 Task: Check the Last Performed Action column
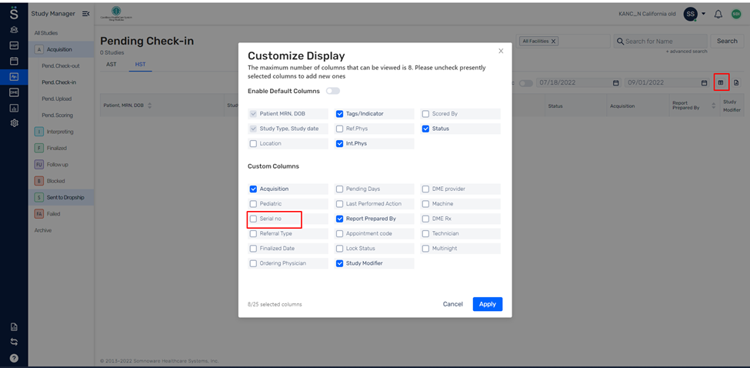tap(339, 204)
